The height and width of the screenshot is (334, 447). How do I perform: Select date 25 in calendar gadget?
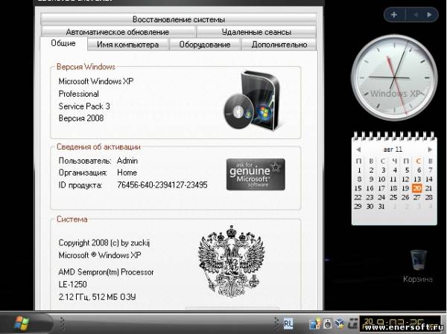pyautogui.click(x=393, y=197)
